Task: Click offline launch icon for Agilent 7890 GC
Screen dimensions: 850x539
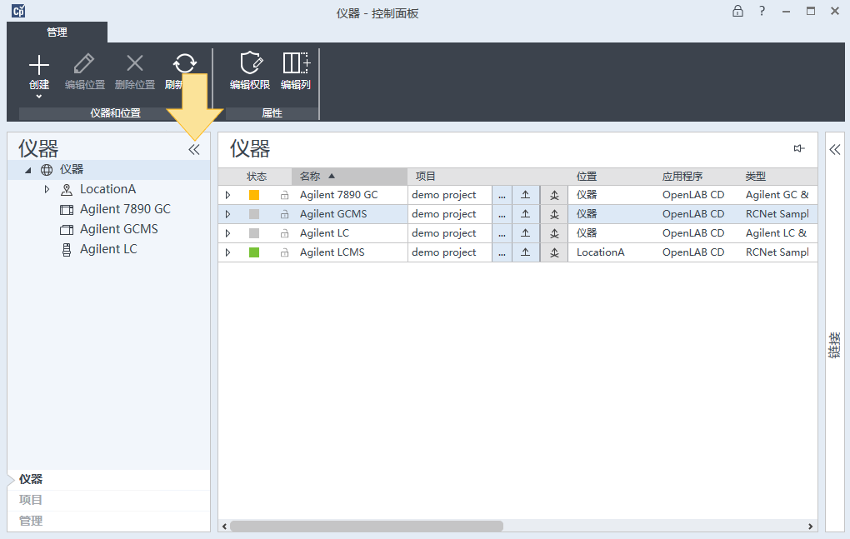Action: tap(554, 195)
